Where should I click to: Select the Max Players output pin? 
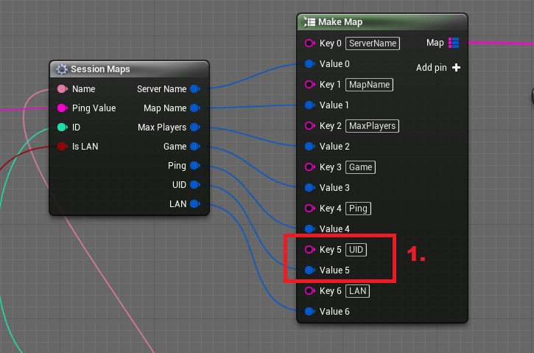tap(195, 127)
